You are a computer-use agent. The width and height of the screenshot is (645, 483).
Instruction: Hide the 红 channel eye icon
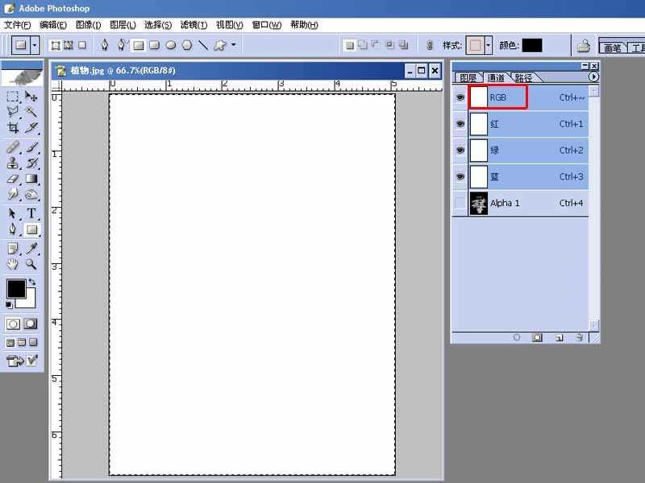coord(460,124)
